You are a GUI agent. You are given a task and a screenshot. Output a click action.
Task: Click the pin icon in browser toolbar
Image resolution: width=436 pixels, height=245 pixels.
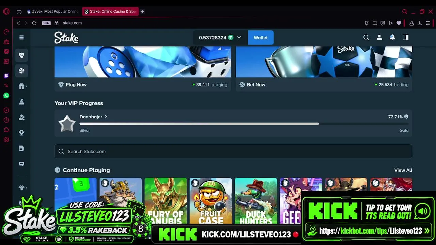pyautogui.click(x=367, y=23)
